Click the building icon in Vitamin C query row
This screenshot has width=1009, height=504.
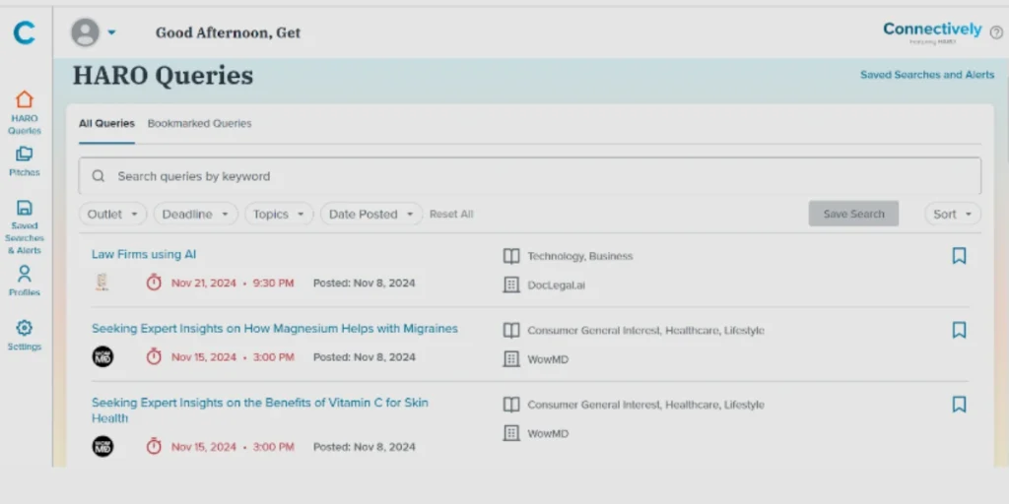coord(511,433)
